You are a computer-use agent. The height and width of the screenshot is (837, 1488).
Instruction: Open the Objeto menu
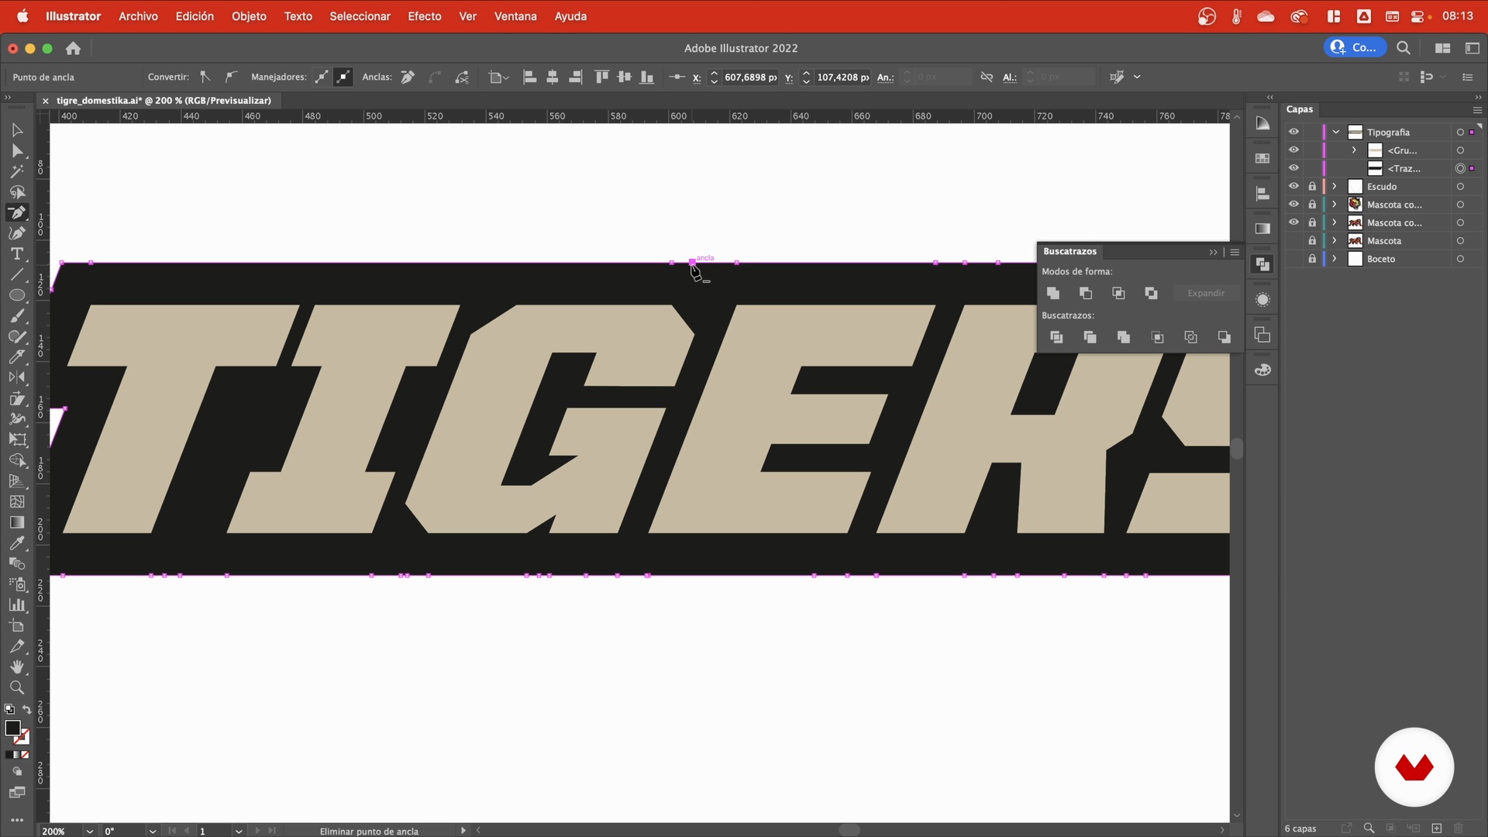249,16
